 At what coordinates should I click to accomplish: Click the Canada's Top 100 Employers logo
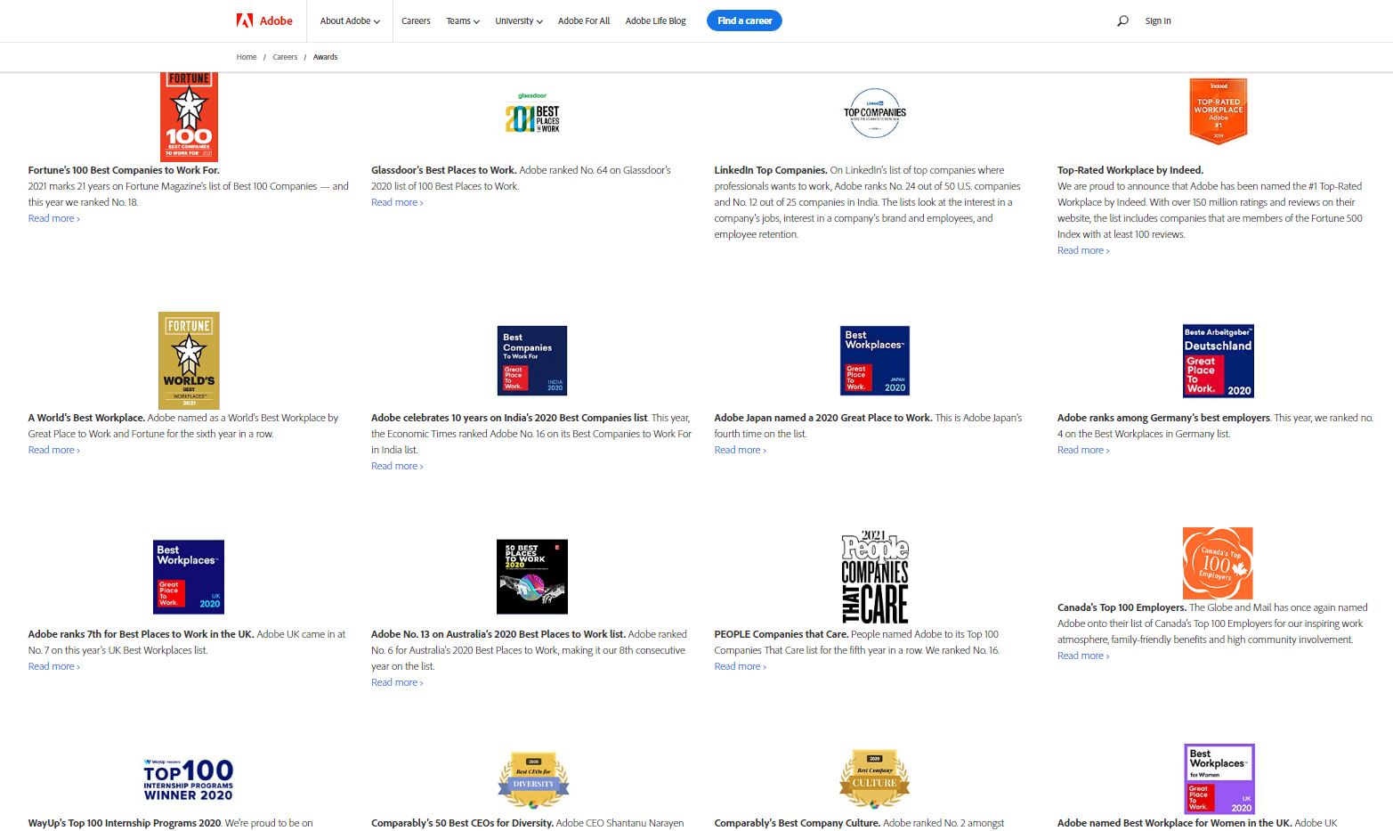(1218, 563)
